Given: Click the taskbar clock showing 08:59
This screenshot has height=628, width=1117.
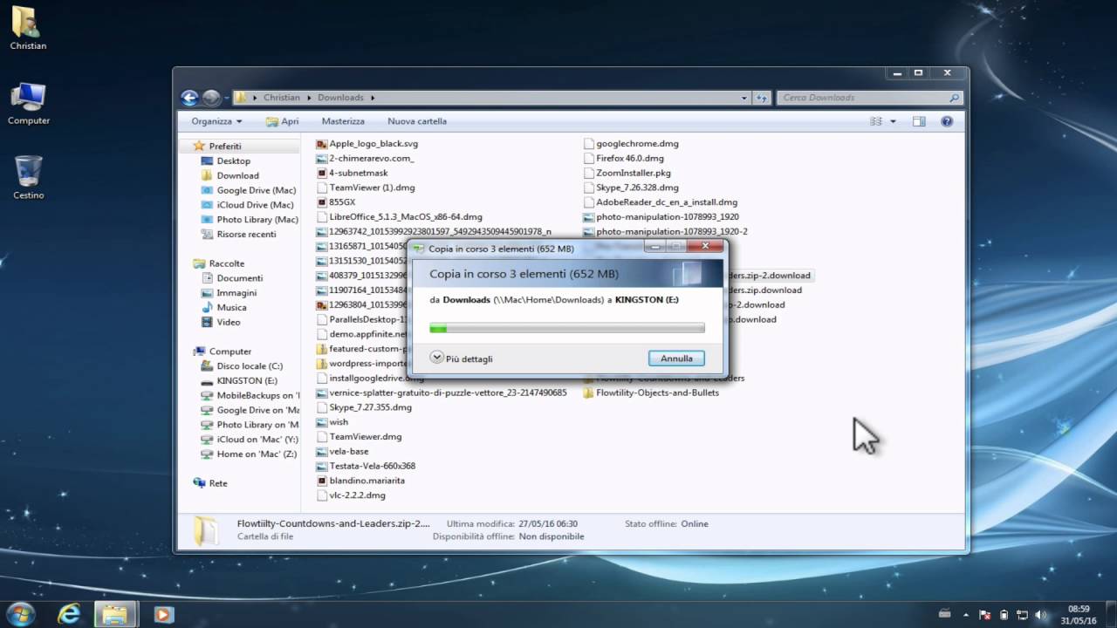Looking at the screenshot, I should tap(1079, 614).
